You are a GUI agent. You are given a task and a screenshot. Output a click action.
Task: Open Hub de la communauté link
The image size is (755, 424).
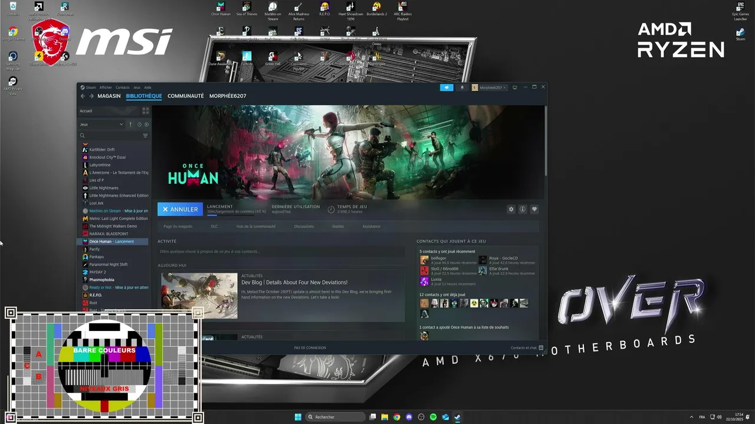tap(256, 226)
